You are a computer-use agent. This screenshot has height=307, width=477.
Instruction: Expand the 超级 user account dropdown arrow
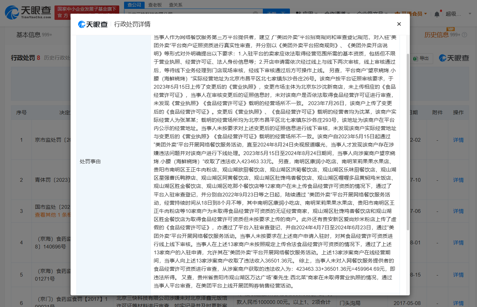click(x=470, y=14)
